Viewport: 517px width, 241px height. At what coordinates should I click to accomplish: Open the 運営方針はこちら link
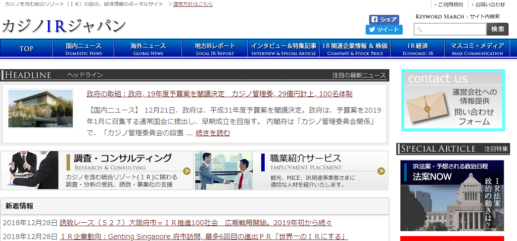tap(193, 4)
